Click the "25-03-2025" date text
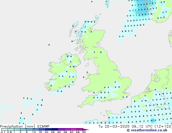Screen dimensions: 172x133 click(x=117, y=126)
